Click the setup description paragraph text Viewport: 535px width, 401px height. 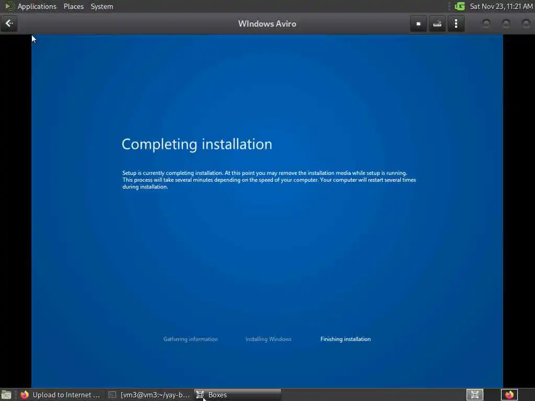269,180
